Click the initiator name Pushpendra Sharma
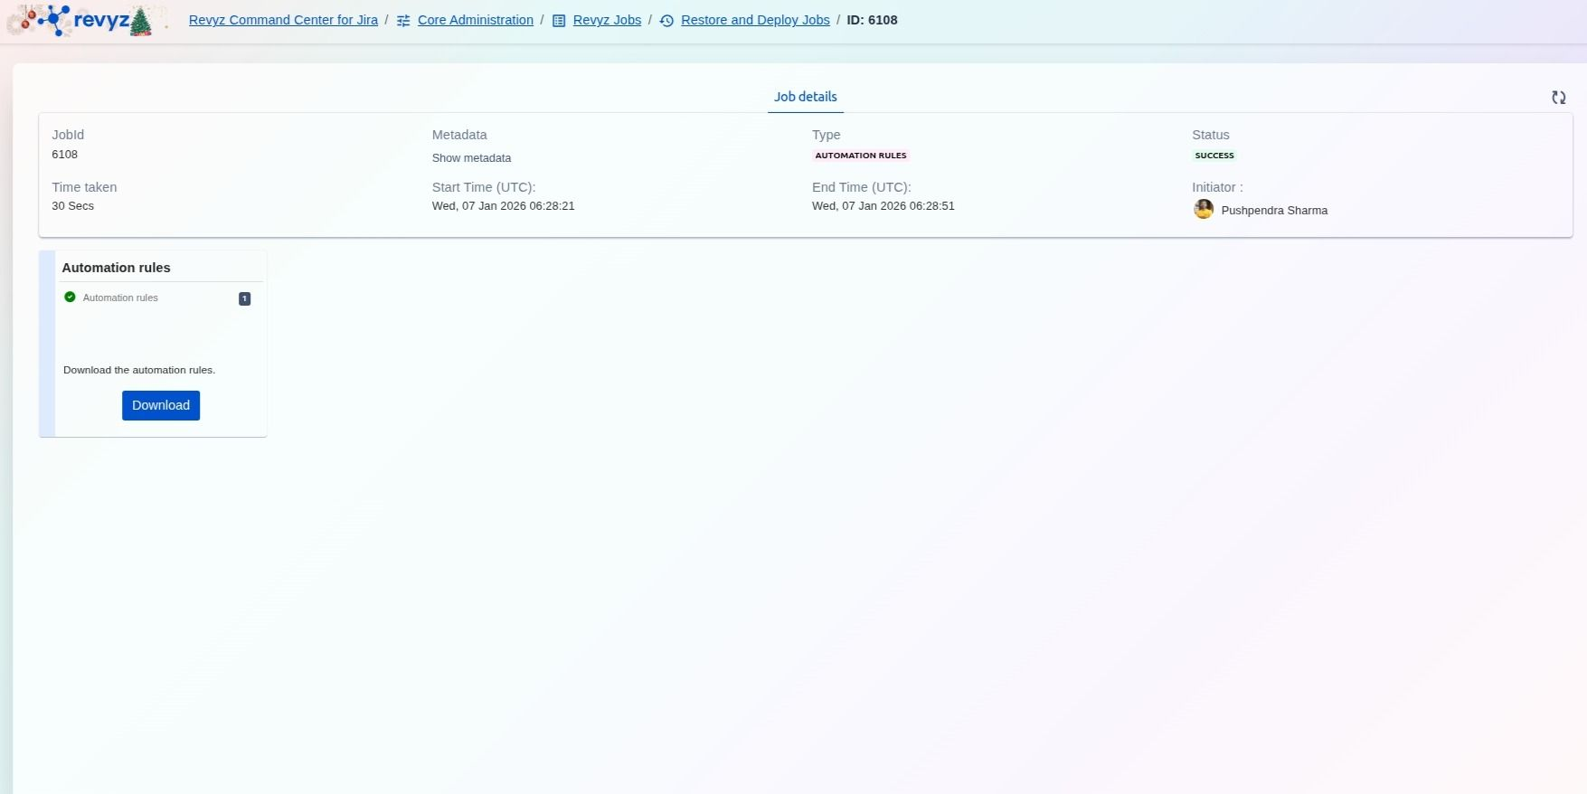Viewport: 1587px width, 794px height. (1273, 211)
